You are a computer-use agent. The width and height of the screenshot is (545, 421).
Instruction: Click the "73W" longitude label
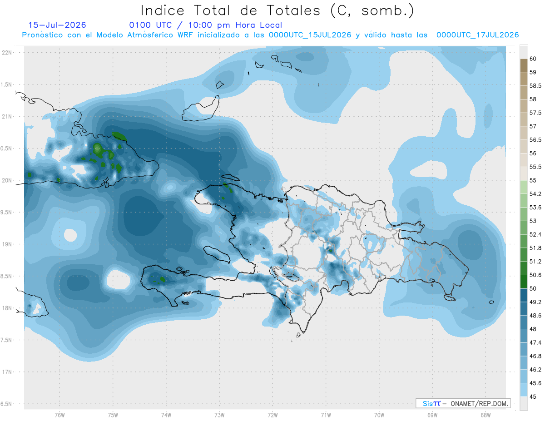click(219, 415)
